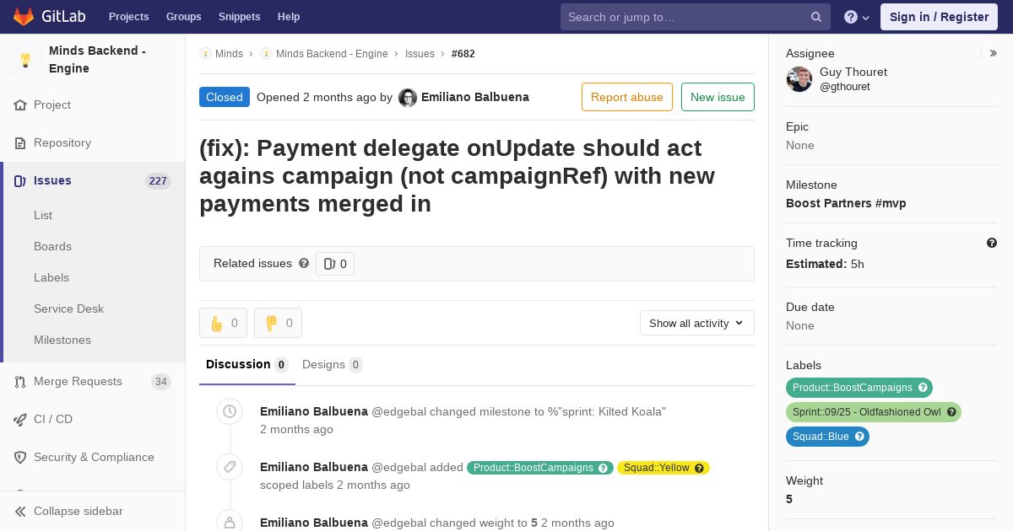The height and width of the screenshot is (531, 1013).
Task: Click Emiliano Balbuena's avatar beside the author name
Action: coord(408,98)
